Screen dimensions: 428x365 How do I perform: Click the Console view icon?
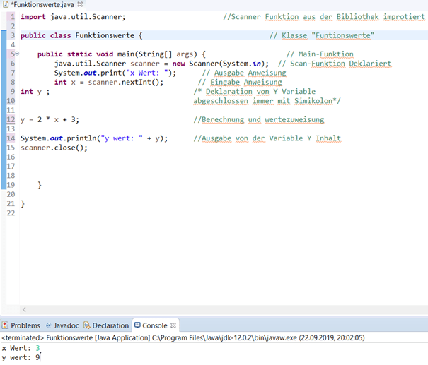click(138, 325)
